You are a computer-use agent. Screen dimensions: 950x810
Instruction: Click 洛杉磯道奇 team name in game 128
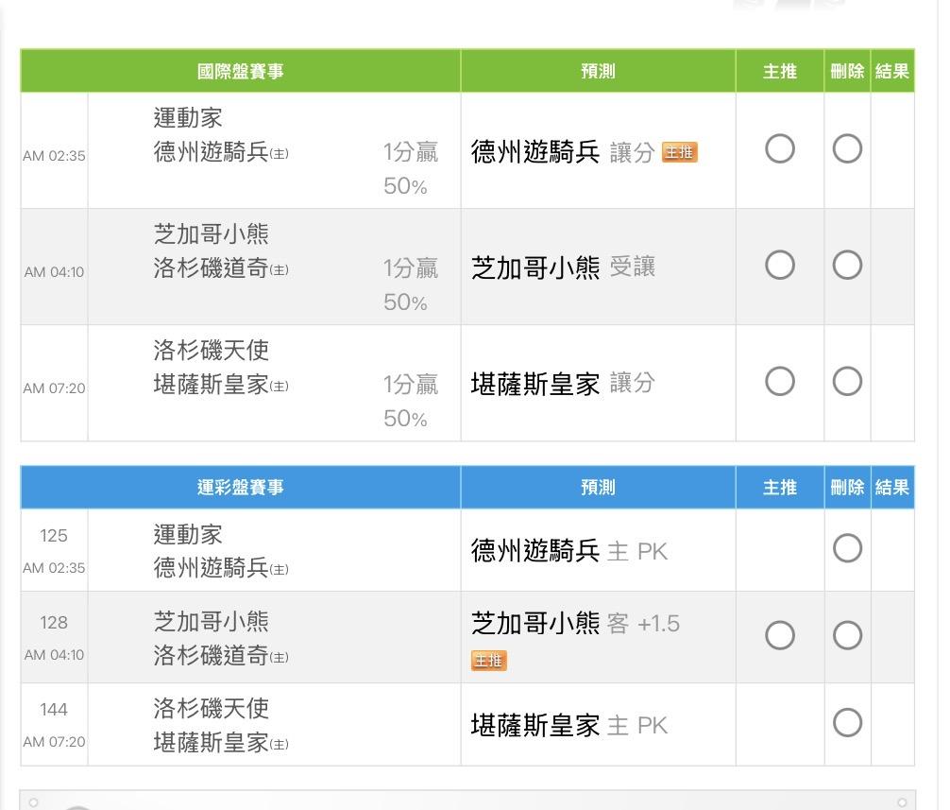click(211, 655)
